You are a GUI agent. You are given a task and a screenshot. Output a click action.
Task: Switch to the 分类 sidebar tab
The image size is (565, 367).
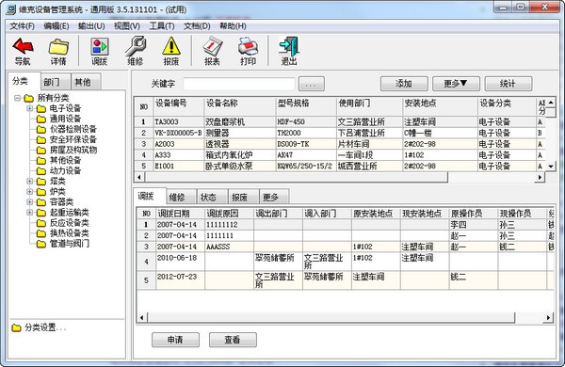pos(24,81)
